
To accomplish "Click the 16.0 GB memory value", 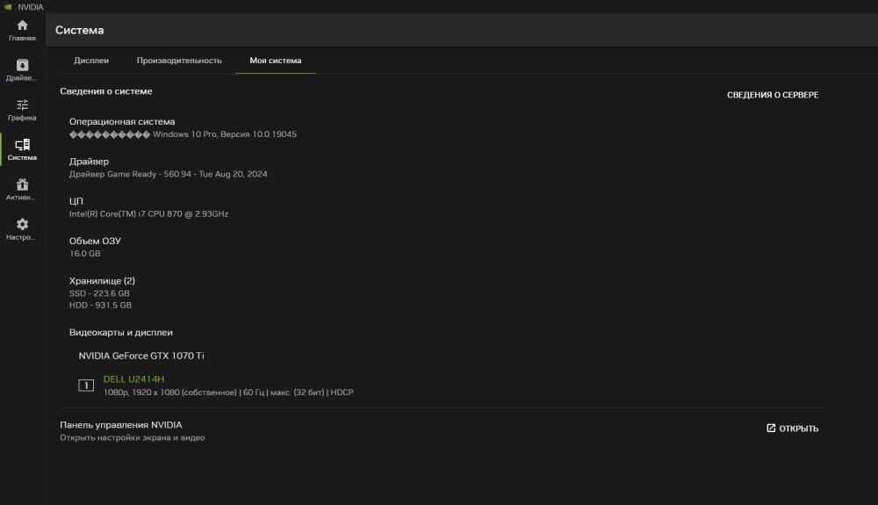I will (85, 254).
